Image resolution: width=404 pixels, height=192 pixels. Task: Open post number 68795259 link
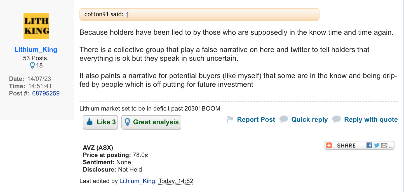point(46,93)
